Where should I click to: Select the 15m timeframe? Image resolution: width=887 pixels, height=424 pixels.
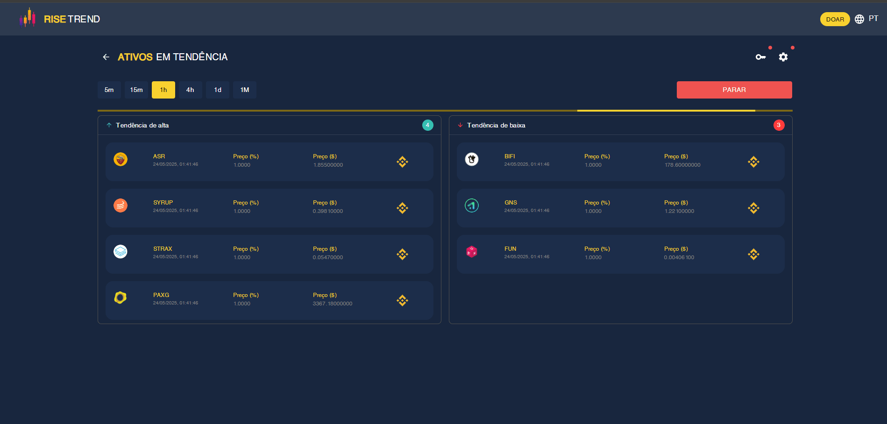click(x=136, y=90)
